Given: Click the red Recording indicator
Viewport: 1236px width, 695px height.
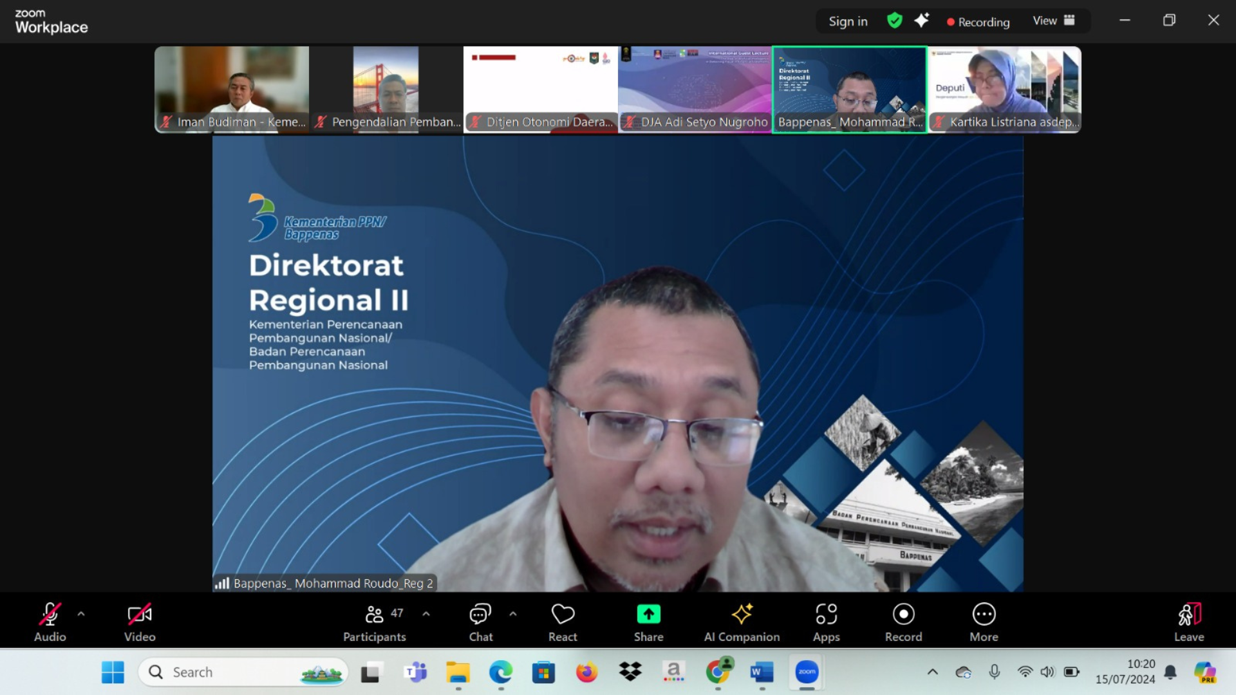Looking at the screenshot, I should tap(978, 22).
